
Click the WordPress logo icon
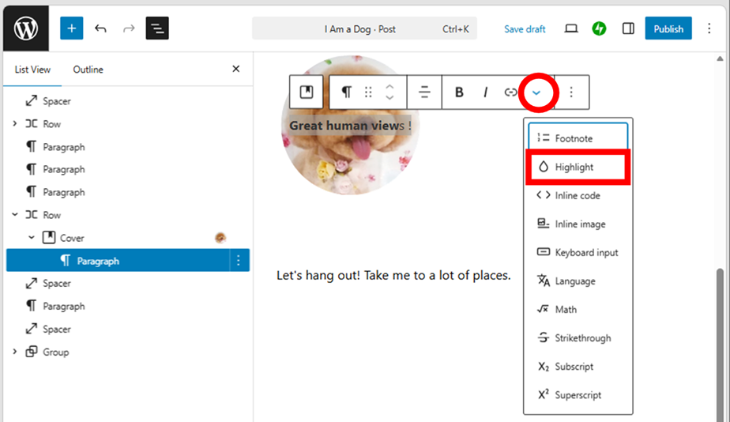(x=25, y=28)
